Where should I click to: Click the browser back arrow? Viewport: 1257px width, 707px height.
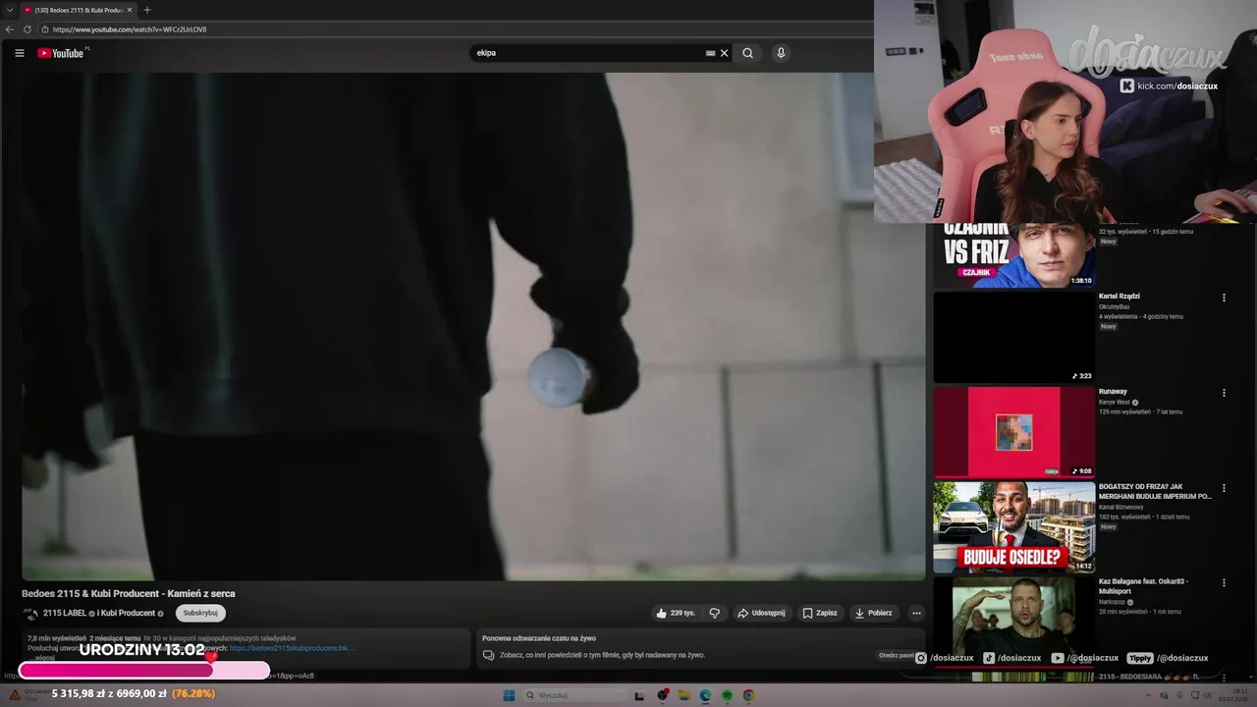[x=10, y=29]
